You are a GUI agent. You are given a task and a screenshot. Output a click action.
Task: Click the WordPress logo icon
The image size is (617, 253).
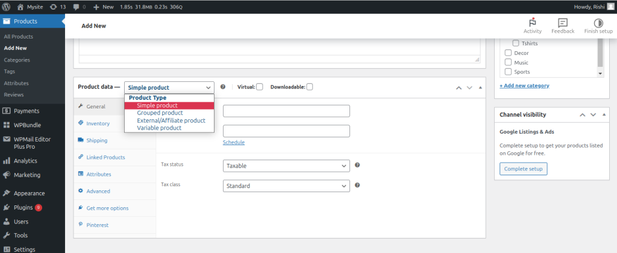pyautogui.click(x=6, y=7)
